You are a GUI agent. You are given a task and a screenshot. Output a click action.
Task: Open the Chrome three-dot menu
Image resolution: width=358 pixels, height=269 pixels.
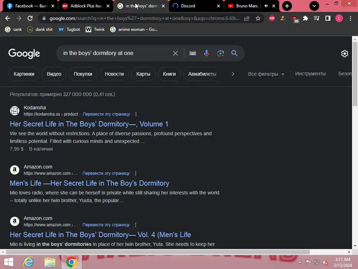[350, 18]
